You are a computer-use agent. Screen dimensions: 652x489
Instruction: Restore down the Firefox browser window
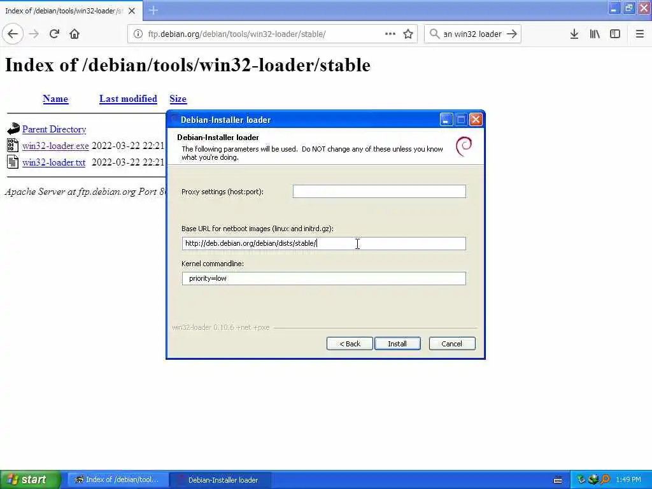point(628,8)
